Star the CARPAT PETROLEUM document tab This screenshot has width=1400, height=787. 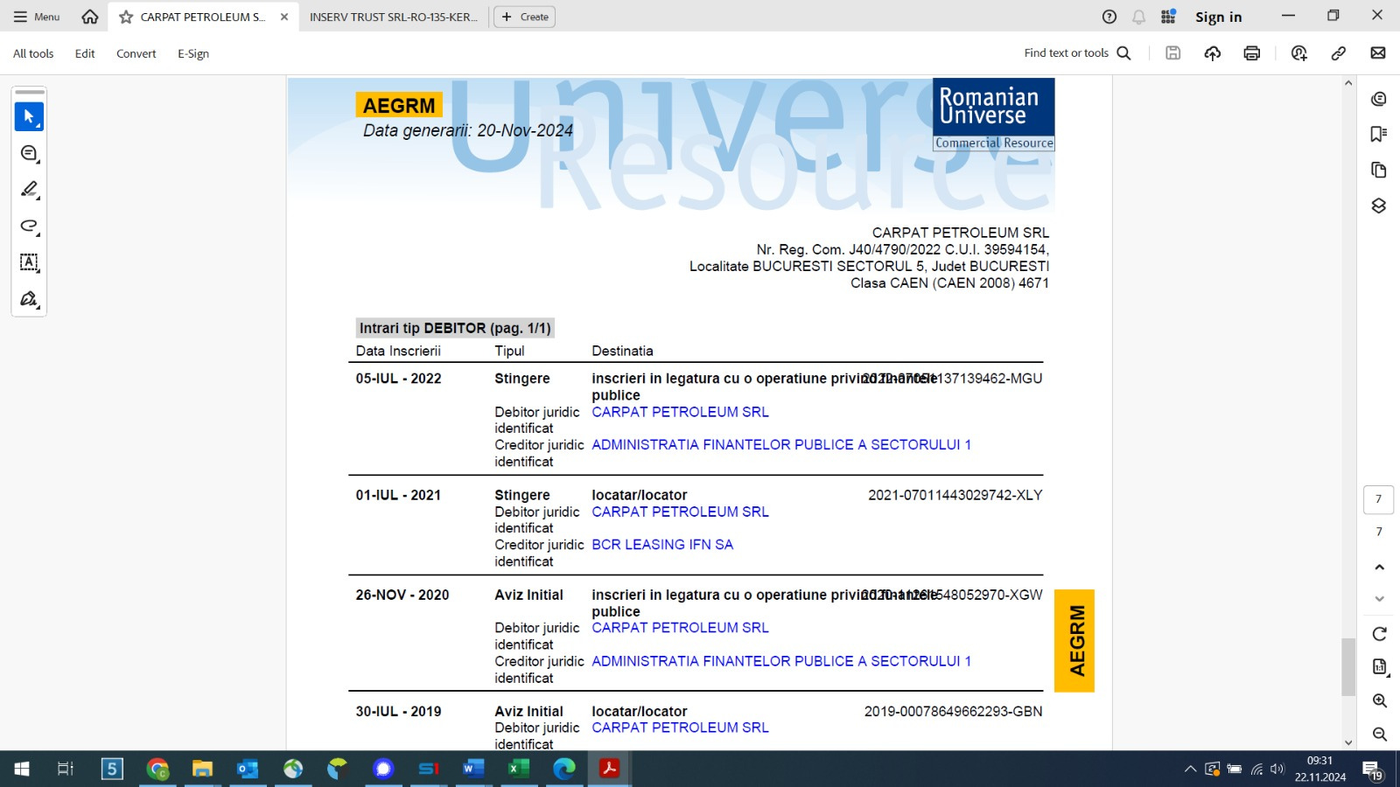click(126, 17)
